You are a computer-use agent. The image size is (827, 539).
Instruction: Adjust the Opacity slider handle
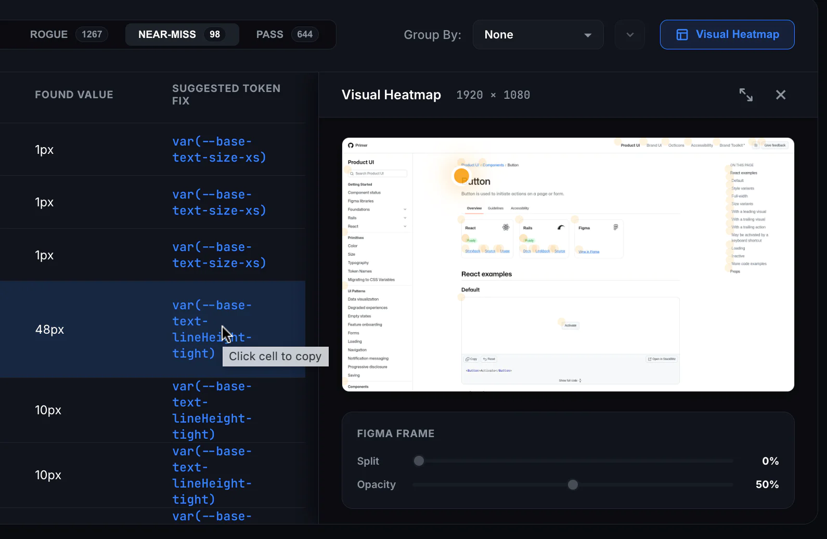[x=573, y=484]
